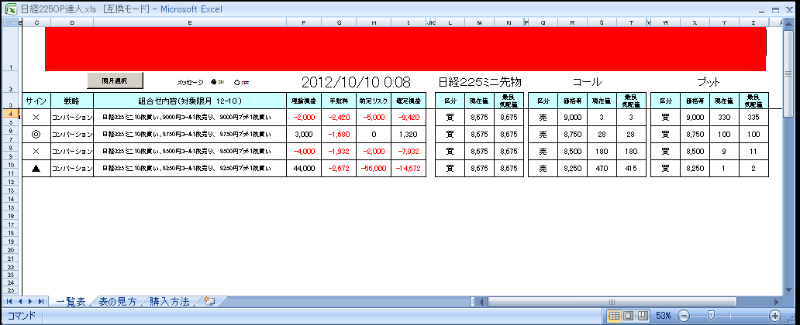Open the 一覧表 sheet tab

pyautogui.click(x=70, y=302)
